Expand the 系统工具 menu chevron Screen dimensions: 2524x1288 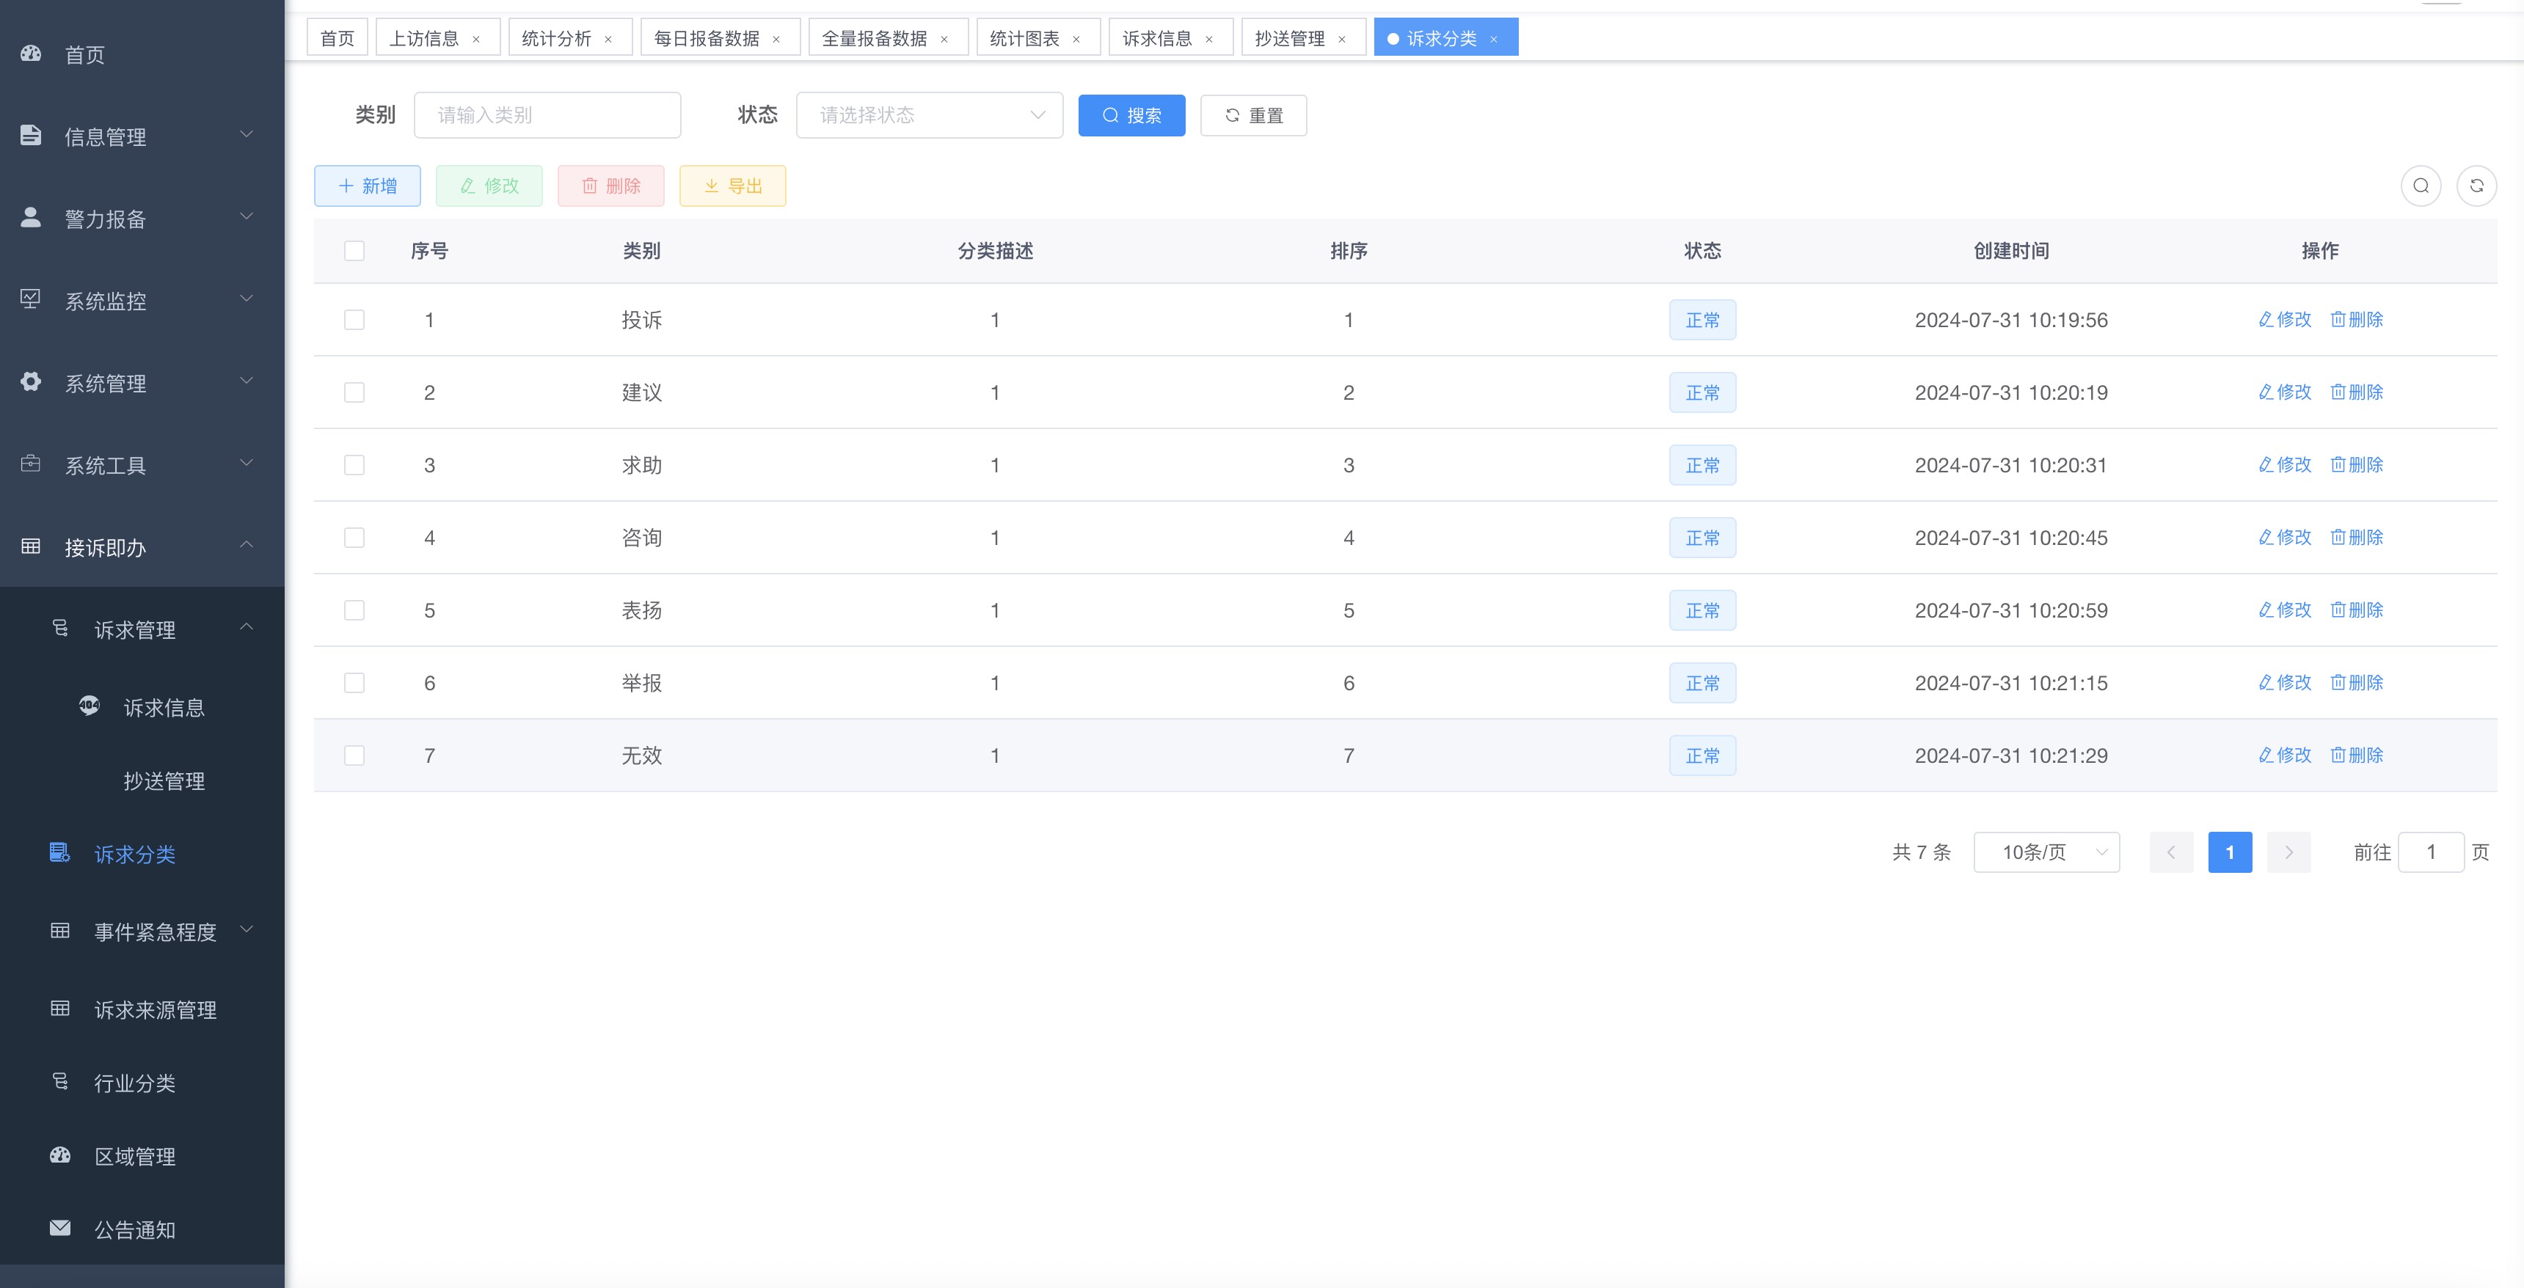pyautogui.click(x=247, y=464)
